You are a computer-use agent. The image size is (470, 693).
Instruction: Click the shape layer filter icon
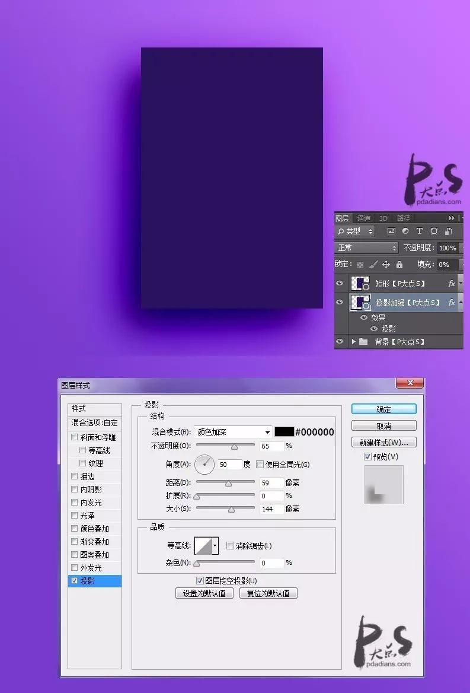[434, 231]
